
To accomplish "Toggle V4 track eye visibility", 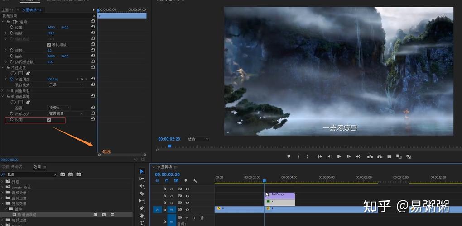I will (x=187, y=189).
